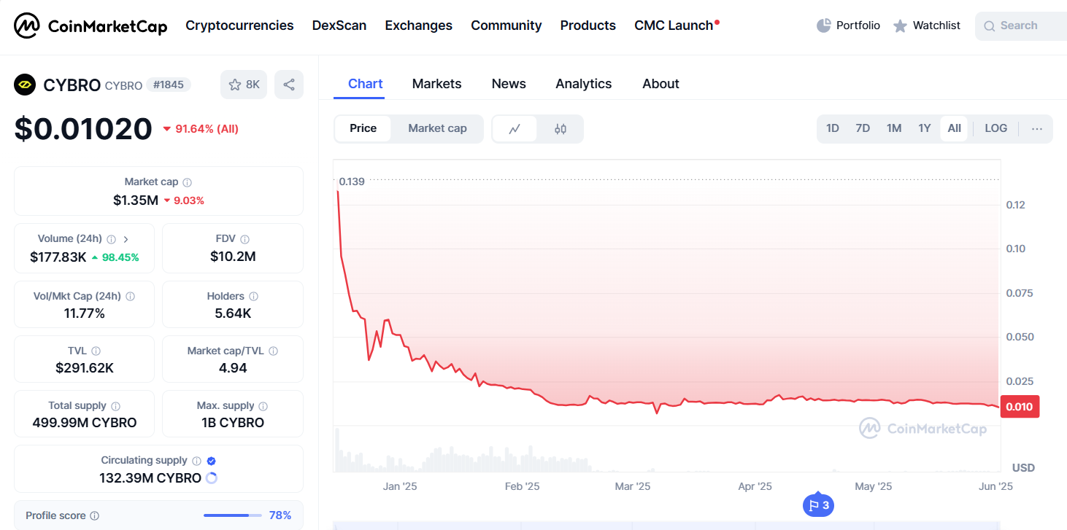This screenshot has height=530, width=1067.
Task: Click the CYBRO coin logo icon
Action: tap(25, 85)
